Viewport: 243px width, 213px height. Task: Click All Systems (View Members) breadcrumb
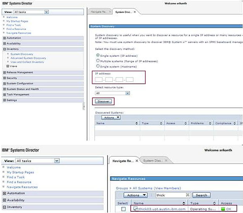157,188
